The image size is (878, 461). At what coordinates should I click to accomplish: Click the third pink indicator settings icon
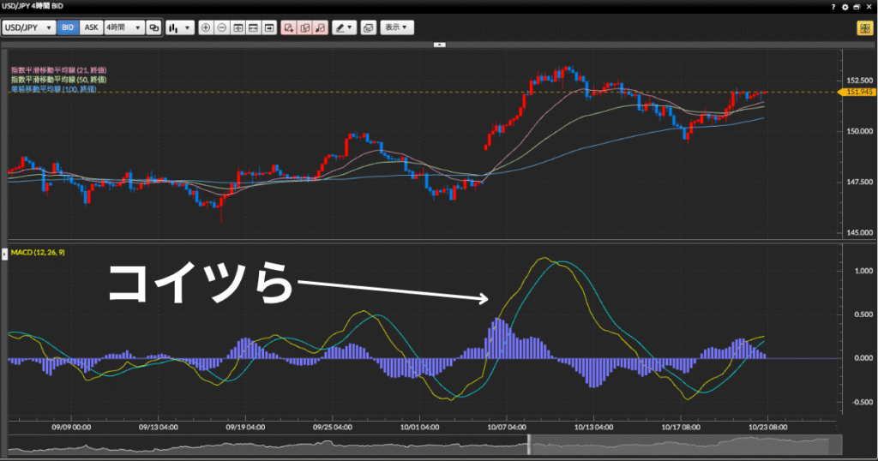[x=320, y=27]
